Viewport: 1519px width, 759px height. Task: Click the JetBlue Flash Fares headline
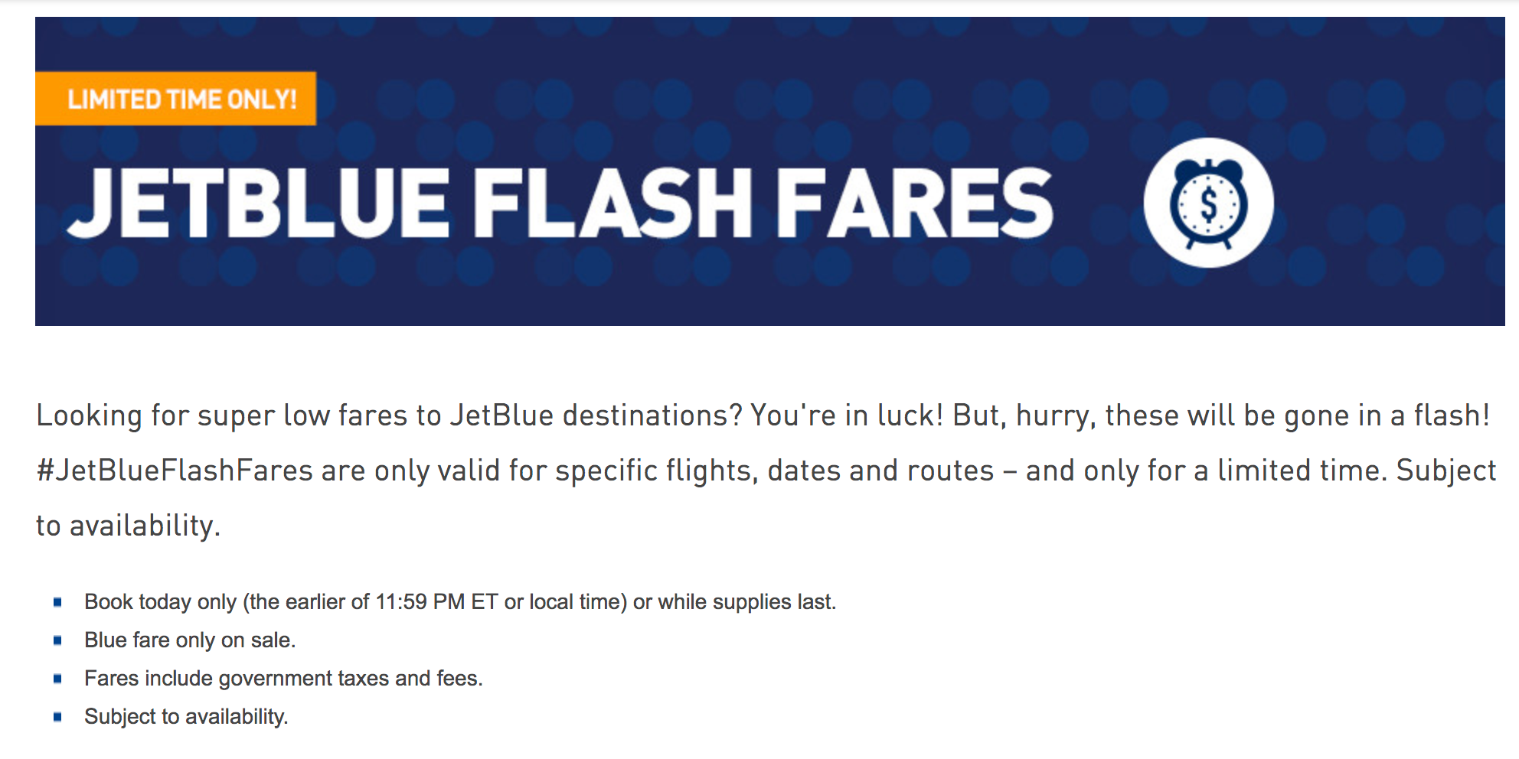(x=559, y=204)
